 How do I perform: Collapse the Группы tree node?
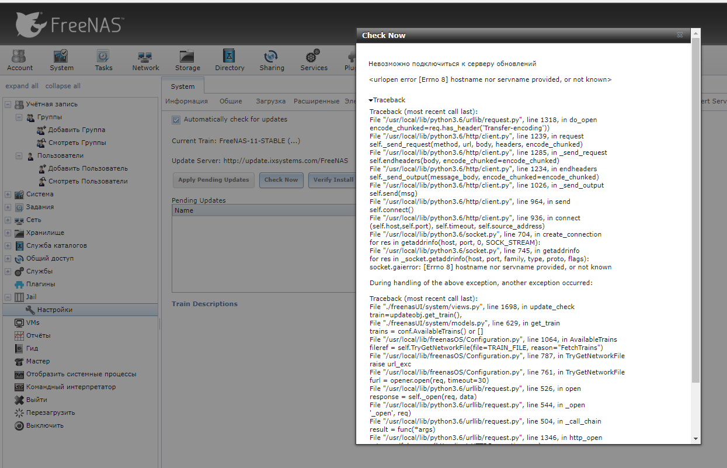pos(19,117)
